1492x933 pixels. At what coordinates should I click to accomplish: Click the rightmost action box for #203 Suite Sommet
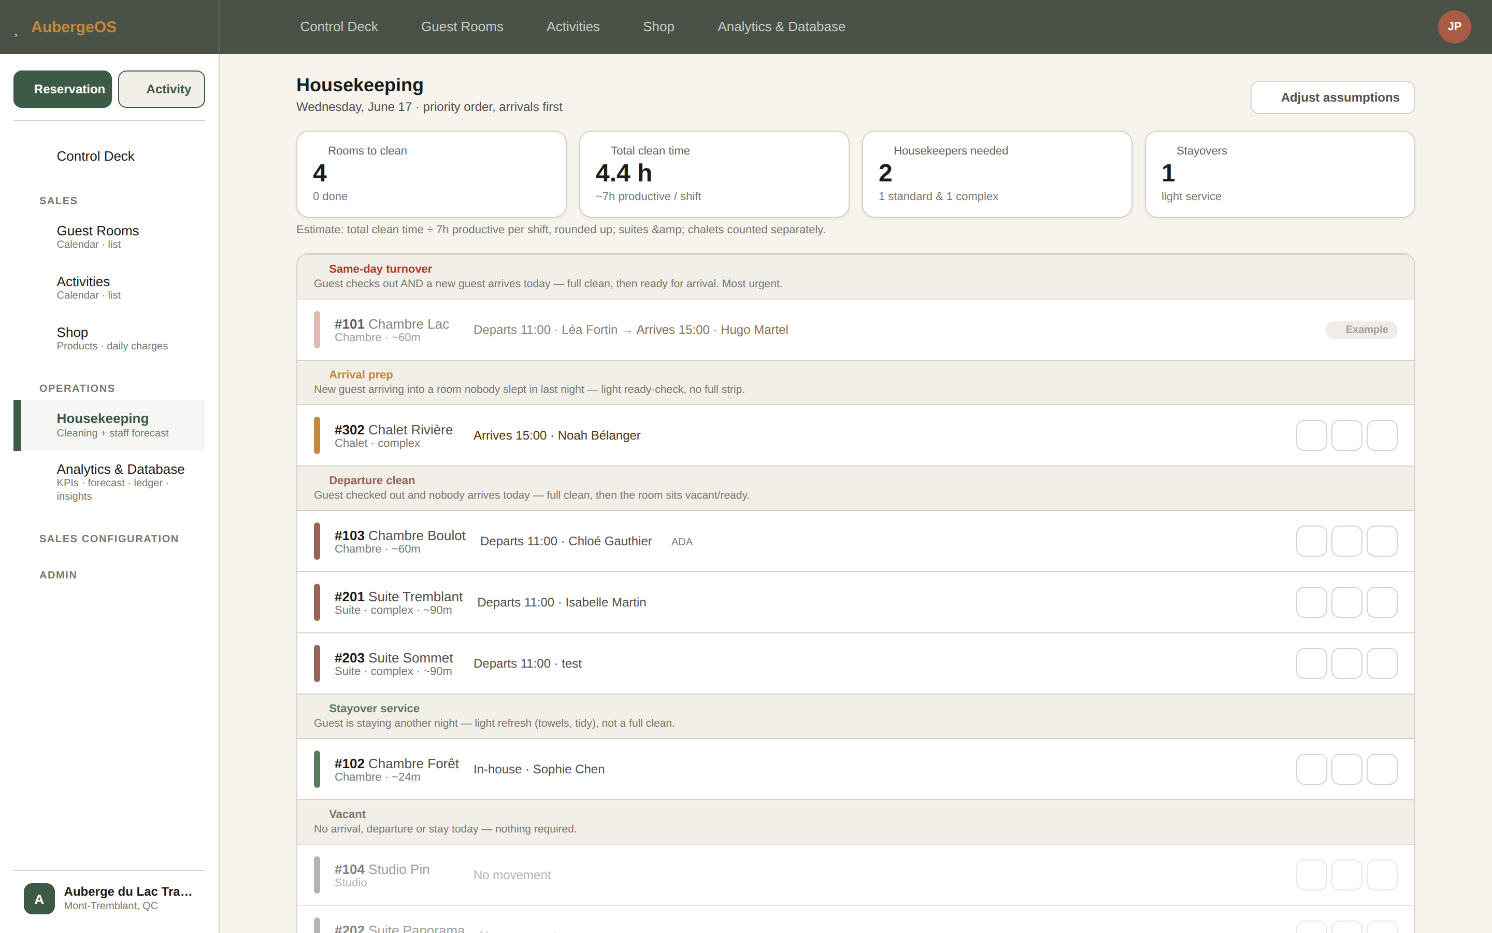[x=1382, y=663]
